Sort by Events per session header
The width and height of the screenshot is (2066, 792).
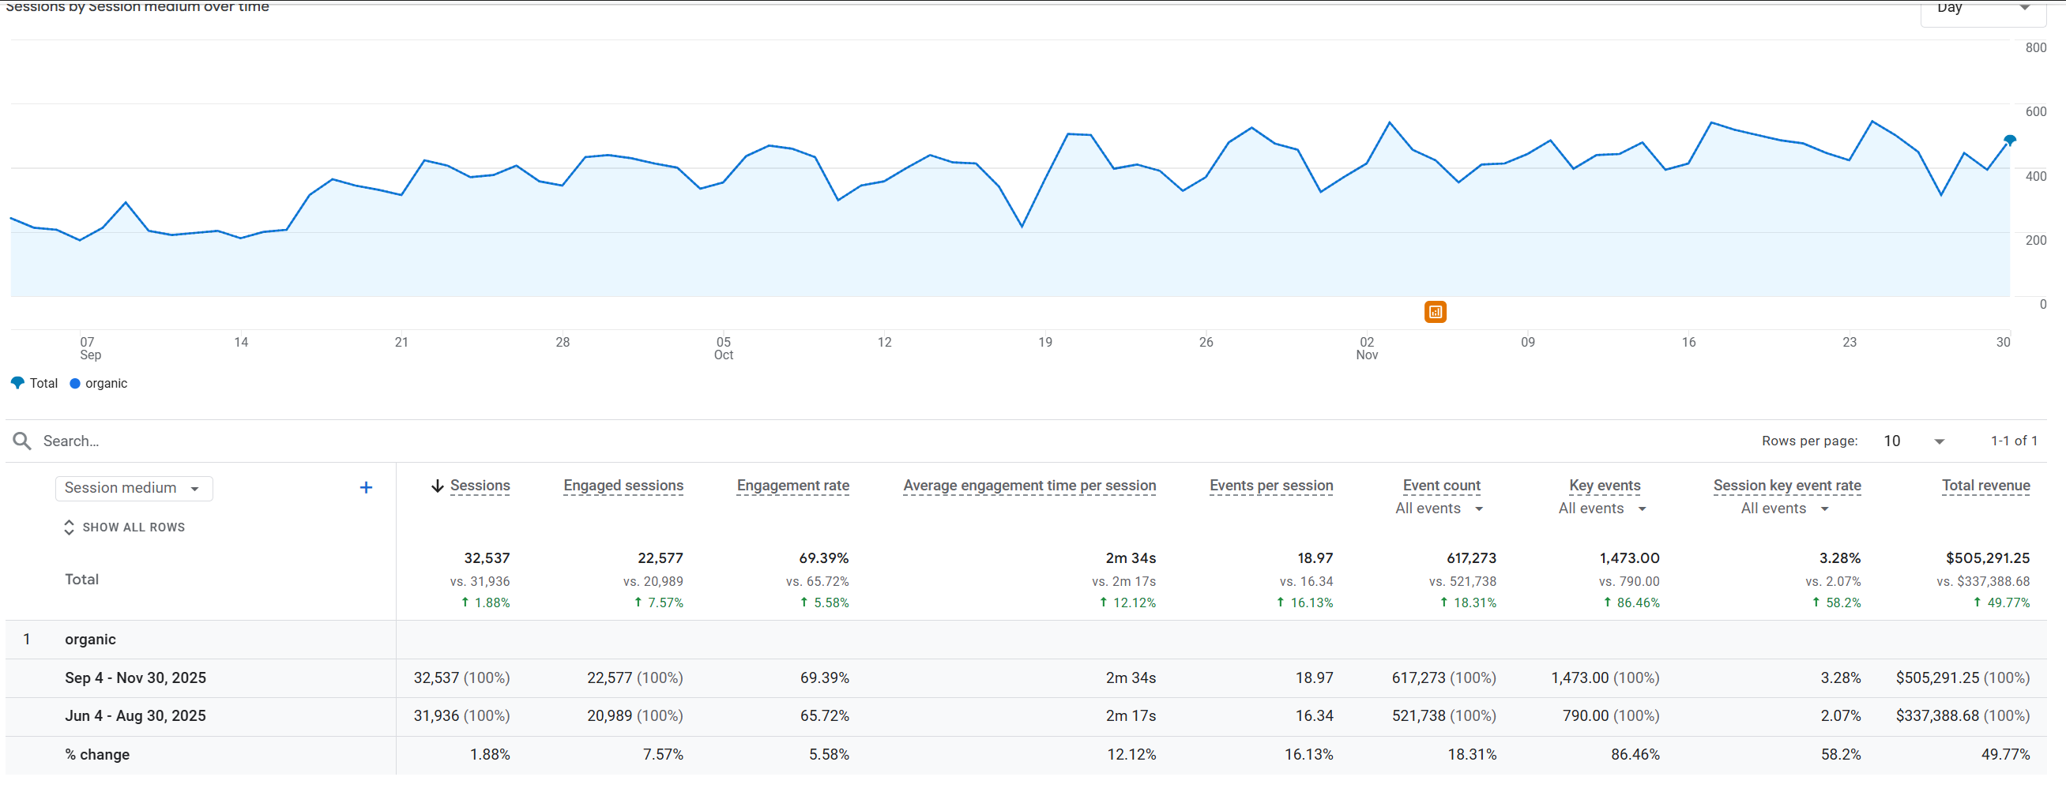(x=1271, y=486)
